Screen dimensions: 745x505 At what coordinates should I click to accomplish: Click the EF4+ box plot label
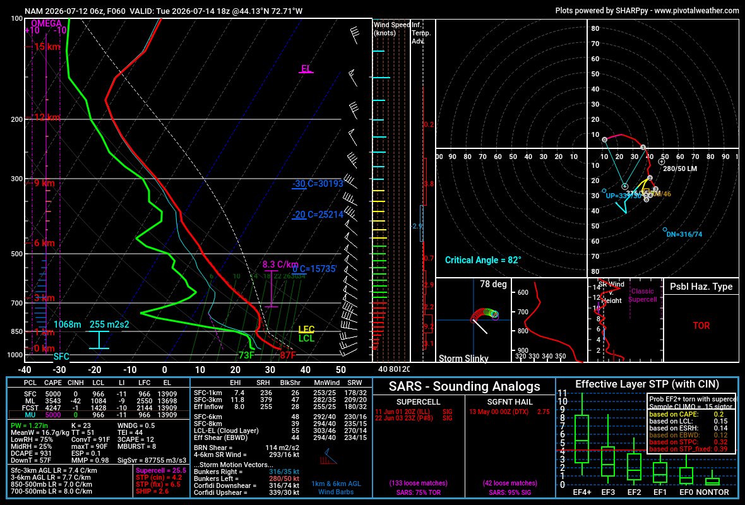coord(582,492)
